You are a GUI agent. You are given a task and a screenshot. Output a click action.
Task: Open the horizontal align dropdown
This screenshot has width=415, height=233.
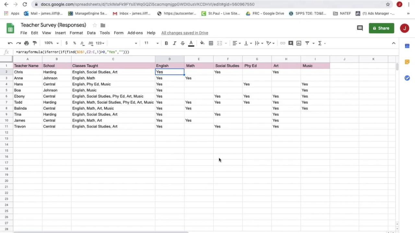[x=237, y=43]
